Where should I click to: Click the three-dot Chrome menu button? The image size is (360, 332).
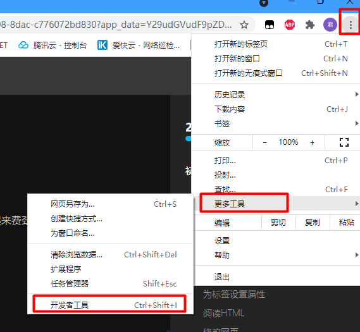coord(351,25)
